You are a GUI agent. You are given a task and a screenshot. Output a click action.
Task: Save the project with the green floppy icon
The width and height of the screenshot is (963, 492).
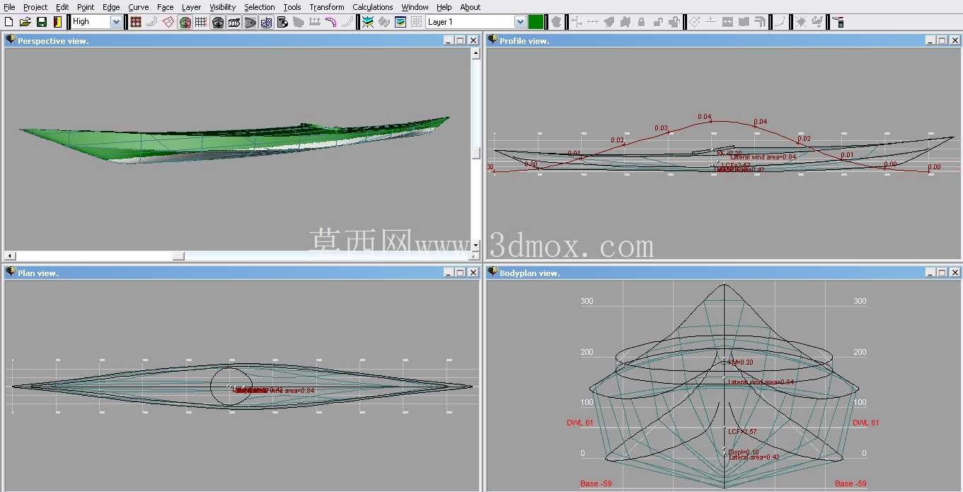point(41,22)
